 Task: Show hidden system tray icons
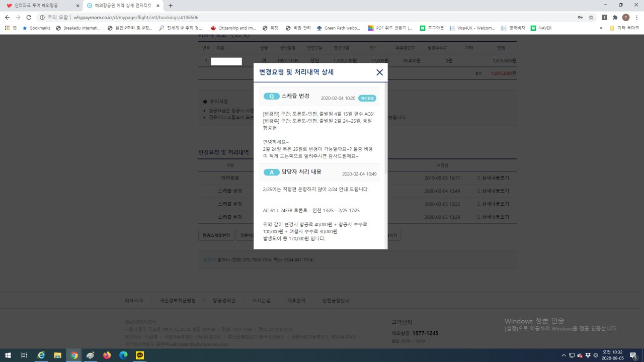tap(563, 355)
